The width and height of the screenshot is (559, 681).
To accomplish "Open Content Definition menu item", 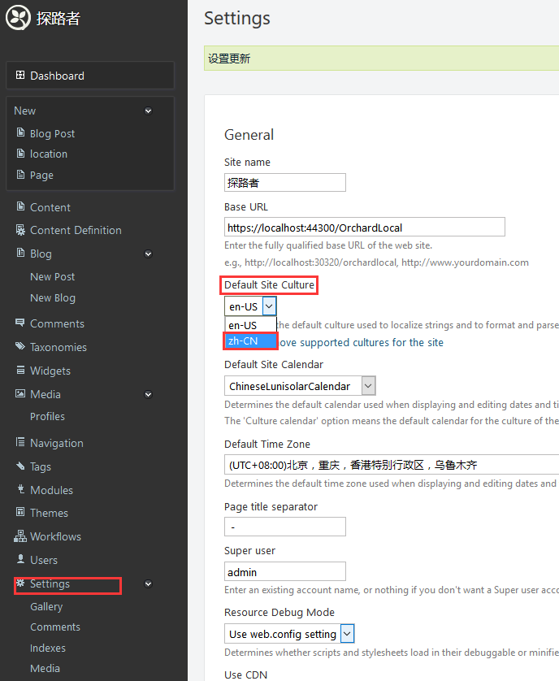I will tap(76, 230).
